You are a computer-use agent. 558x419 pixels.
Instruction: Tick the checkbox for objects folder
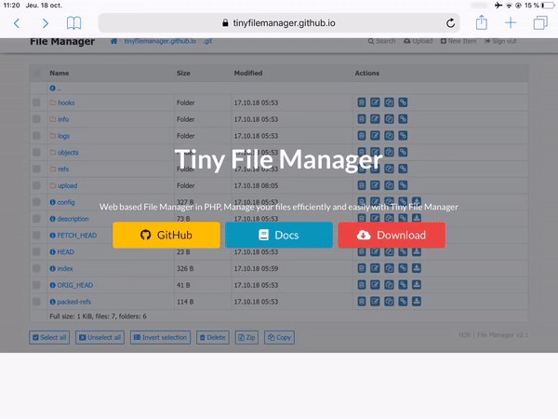pos(36,153)
